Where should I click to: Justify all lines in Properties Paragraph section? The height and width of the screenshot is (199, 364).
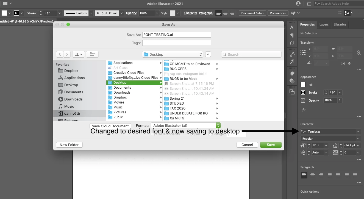click(x=355, y=175)
